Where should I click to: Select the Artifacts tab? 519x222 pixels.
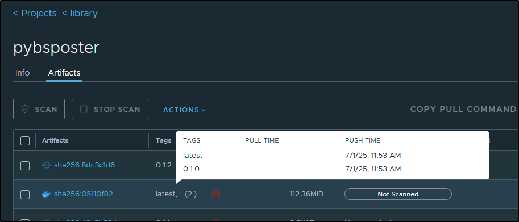[x=64, y=73]
